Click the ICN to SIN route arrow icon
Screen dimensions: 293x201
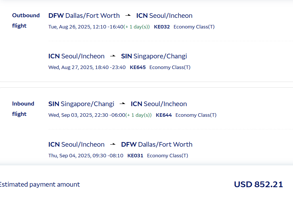(113, 56)
